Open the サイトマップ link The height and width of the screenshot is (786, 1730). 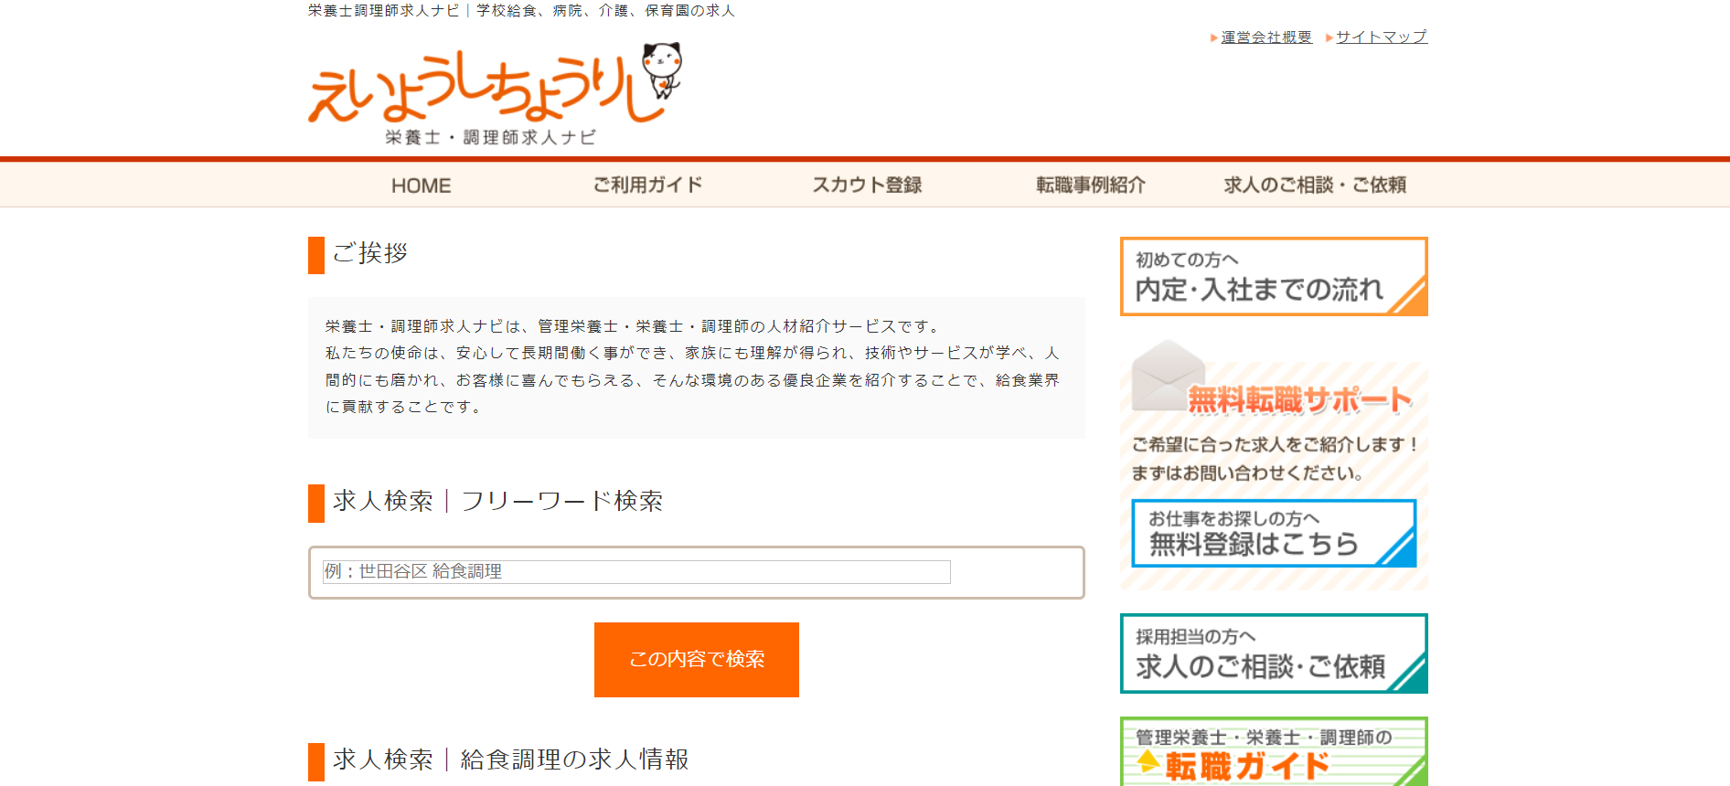click(x=1381, y=37)
